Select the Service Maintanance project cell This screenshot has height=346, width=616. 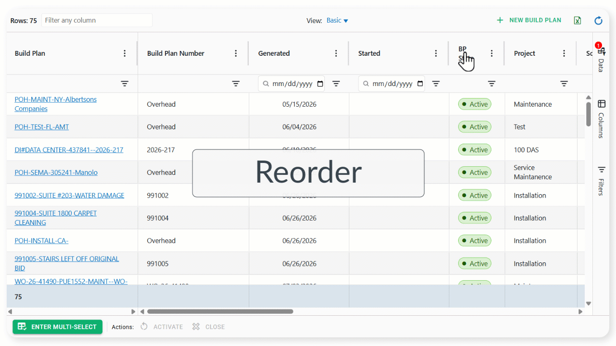coord(541,173)
